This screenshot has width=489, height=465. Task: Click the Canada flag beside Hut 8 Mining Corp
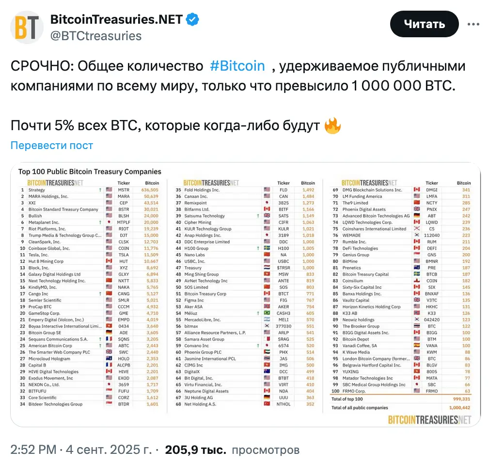(x=109, y=261)
